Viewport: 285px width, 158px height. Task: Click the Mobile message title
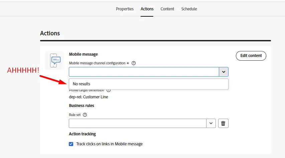point(84,54)
